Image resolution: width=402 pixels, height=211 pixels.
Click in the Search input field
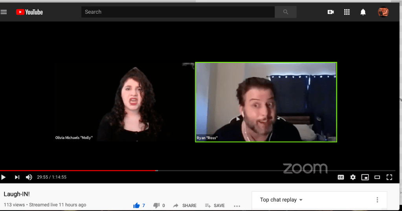177,12
